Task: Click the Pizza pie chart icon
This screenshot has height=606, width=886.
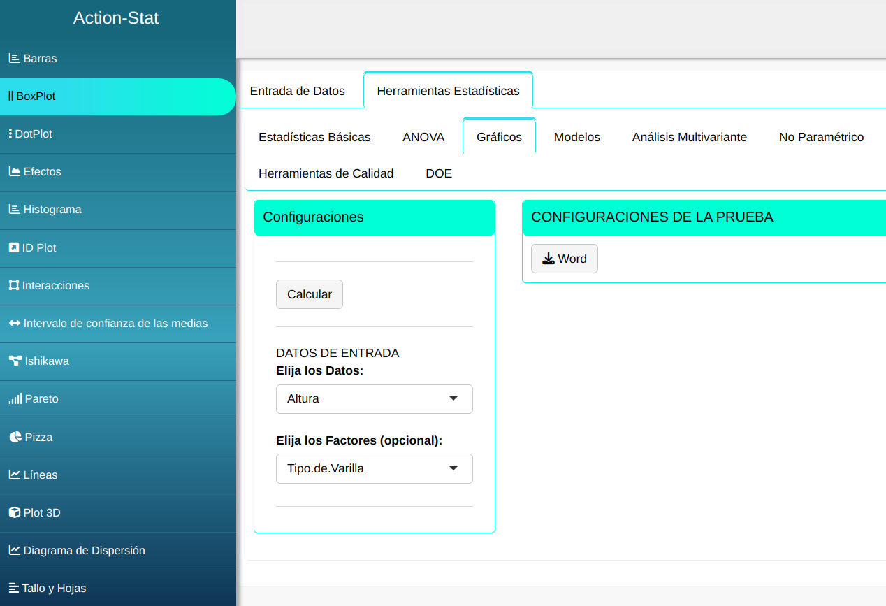Action: [x=15, y=438]
